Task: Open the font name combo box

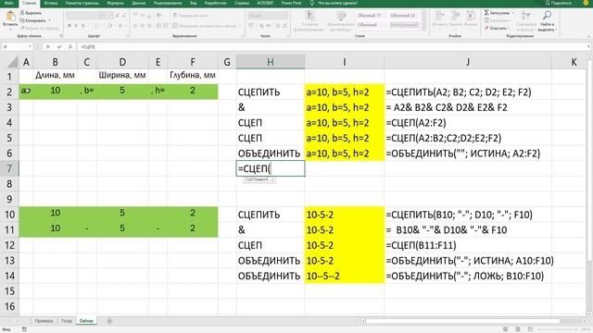Action: [x=82, y=16]
